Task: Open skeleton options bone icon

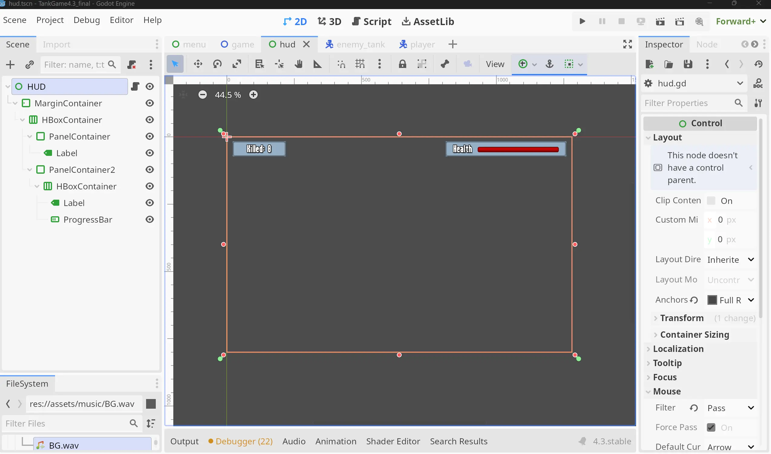Action: click(x=445, y=64)
